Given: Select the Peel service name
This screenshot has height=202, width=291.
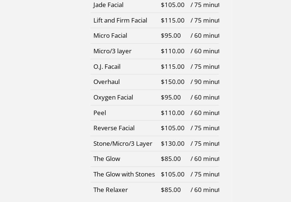Looking at the screenshot, I should point(100,113).
